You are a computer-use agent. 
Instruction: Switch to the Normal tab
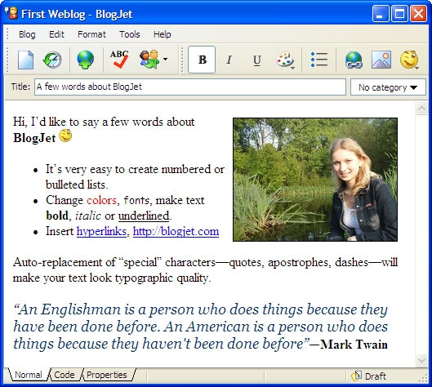(29, 375)
